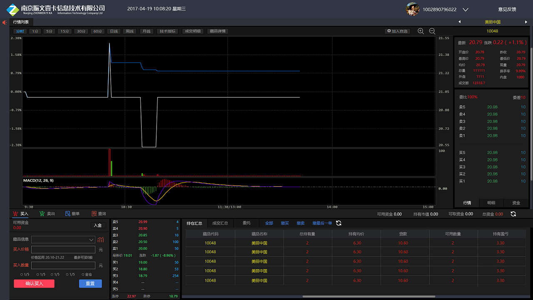Mute sound with the speaker icon
533x300 pixels.
[5, 22]
